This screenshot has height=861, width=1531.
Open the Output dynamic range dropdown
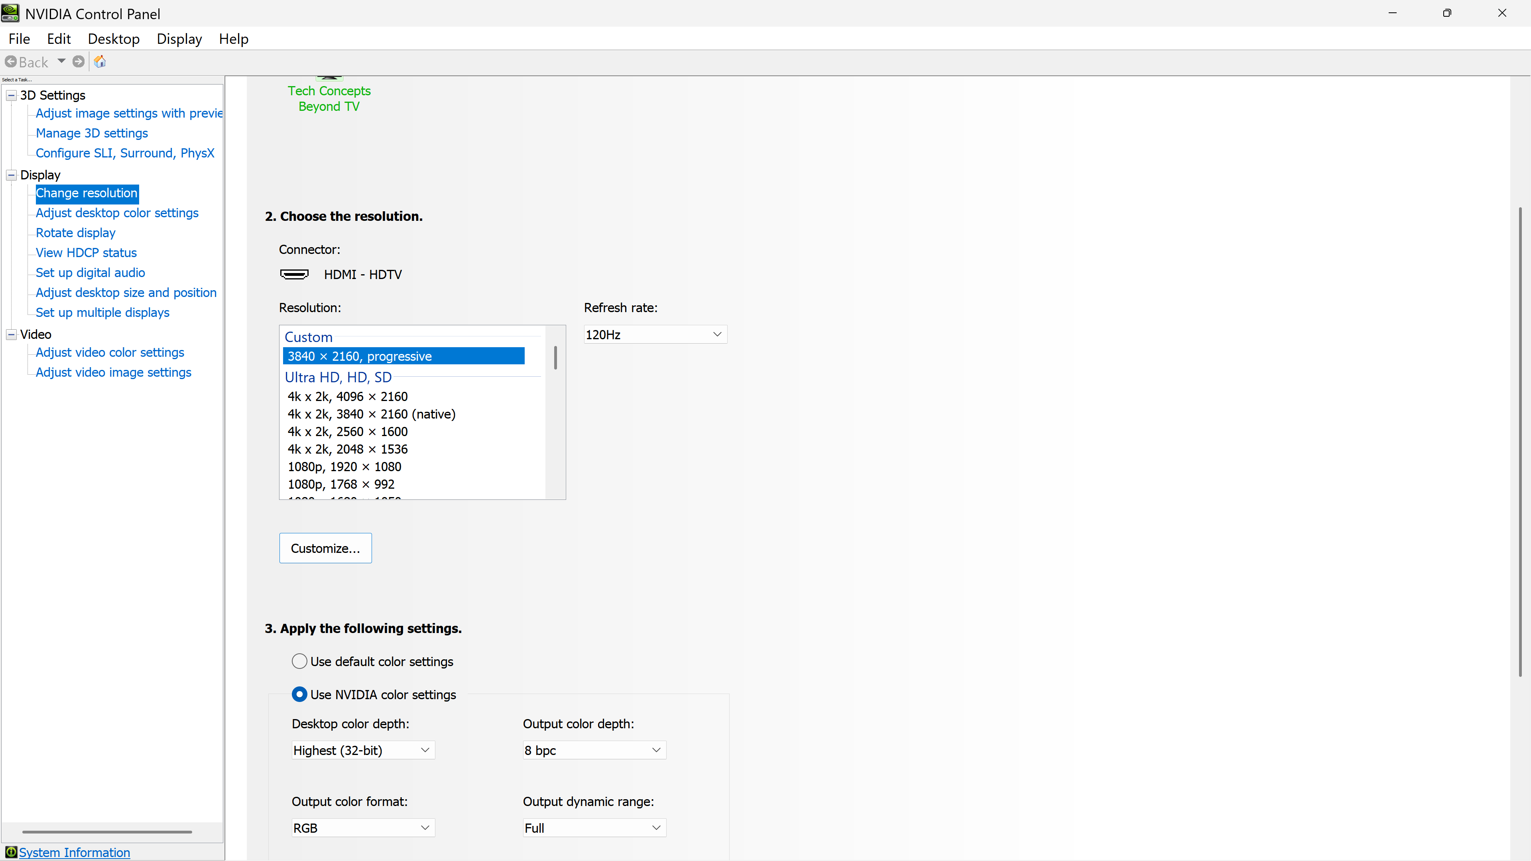594,828
